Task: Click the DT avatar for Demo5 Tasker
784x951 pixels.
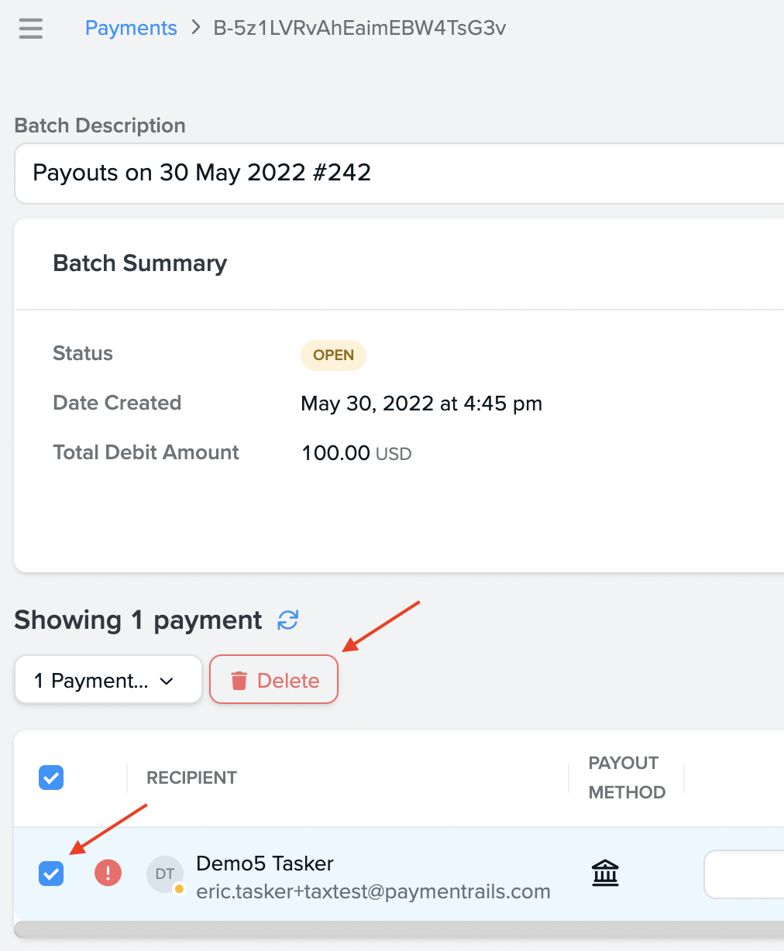Action: coord(164,873)
